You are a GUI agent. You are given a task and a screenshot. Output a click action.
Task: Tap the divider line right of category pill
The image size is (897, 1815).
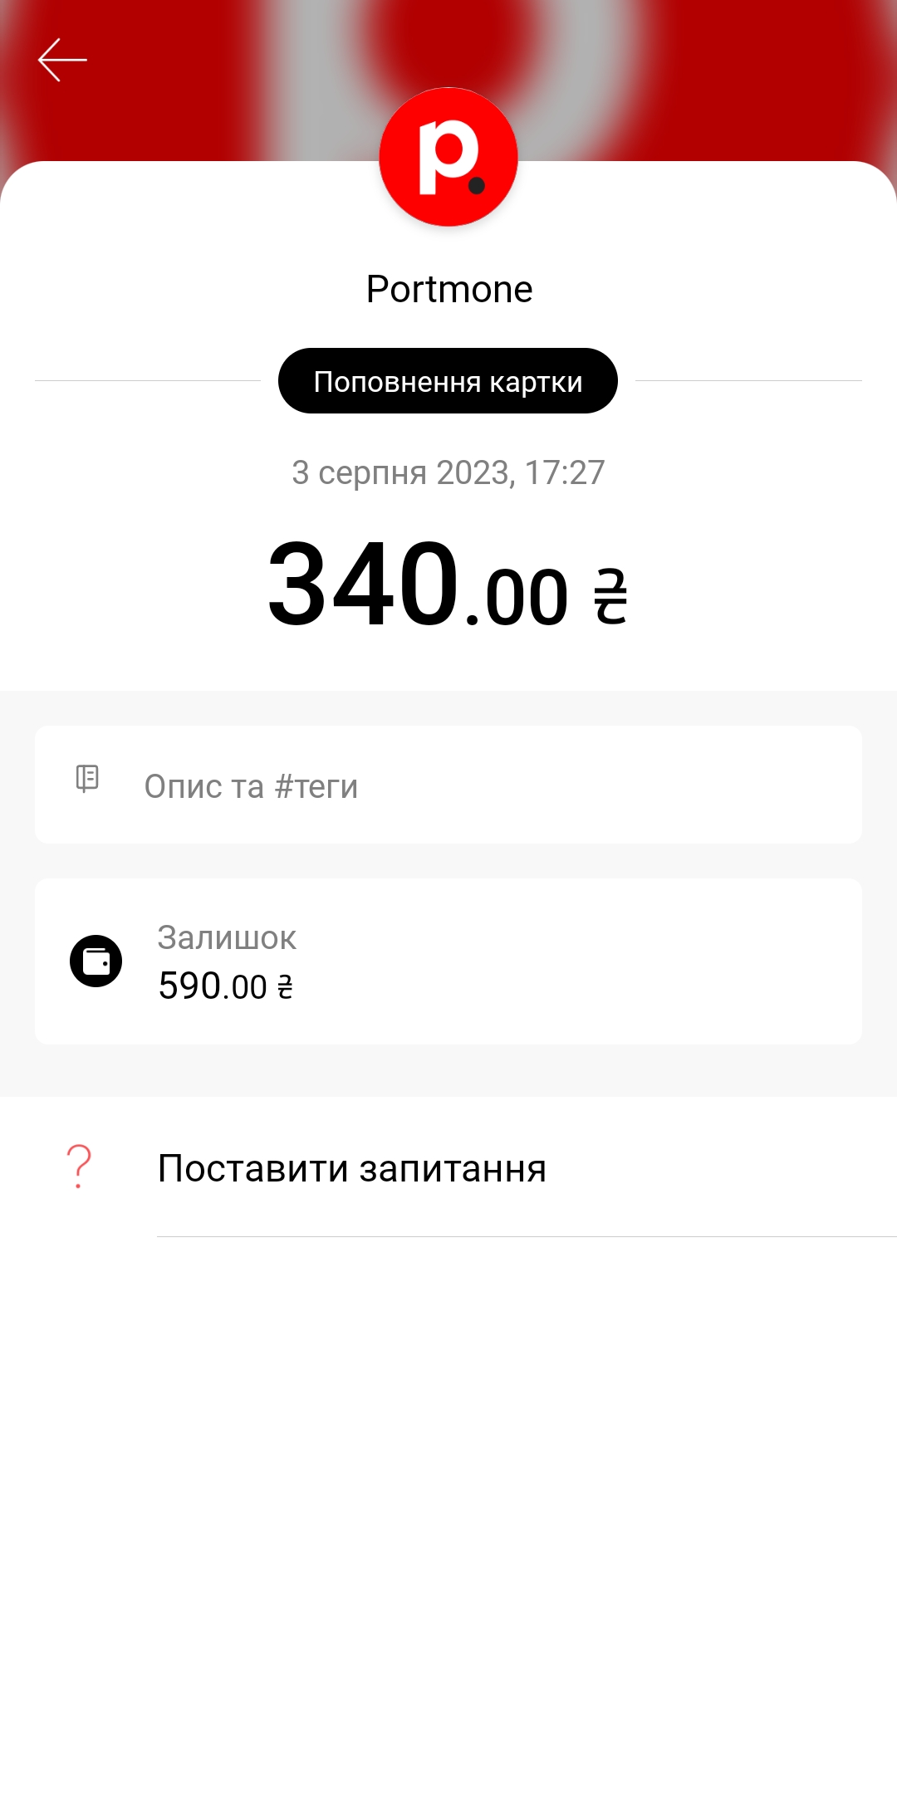[747, 381]
